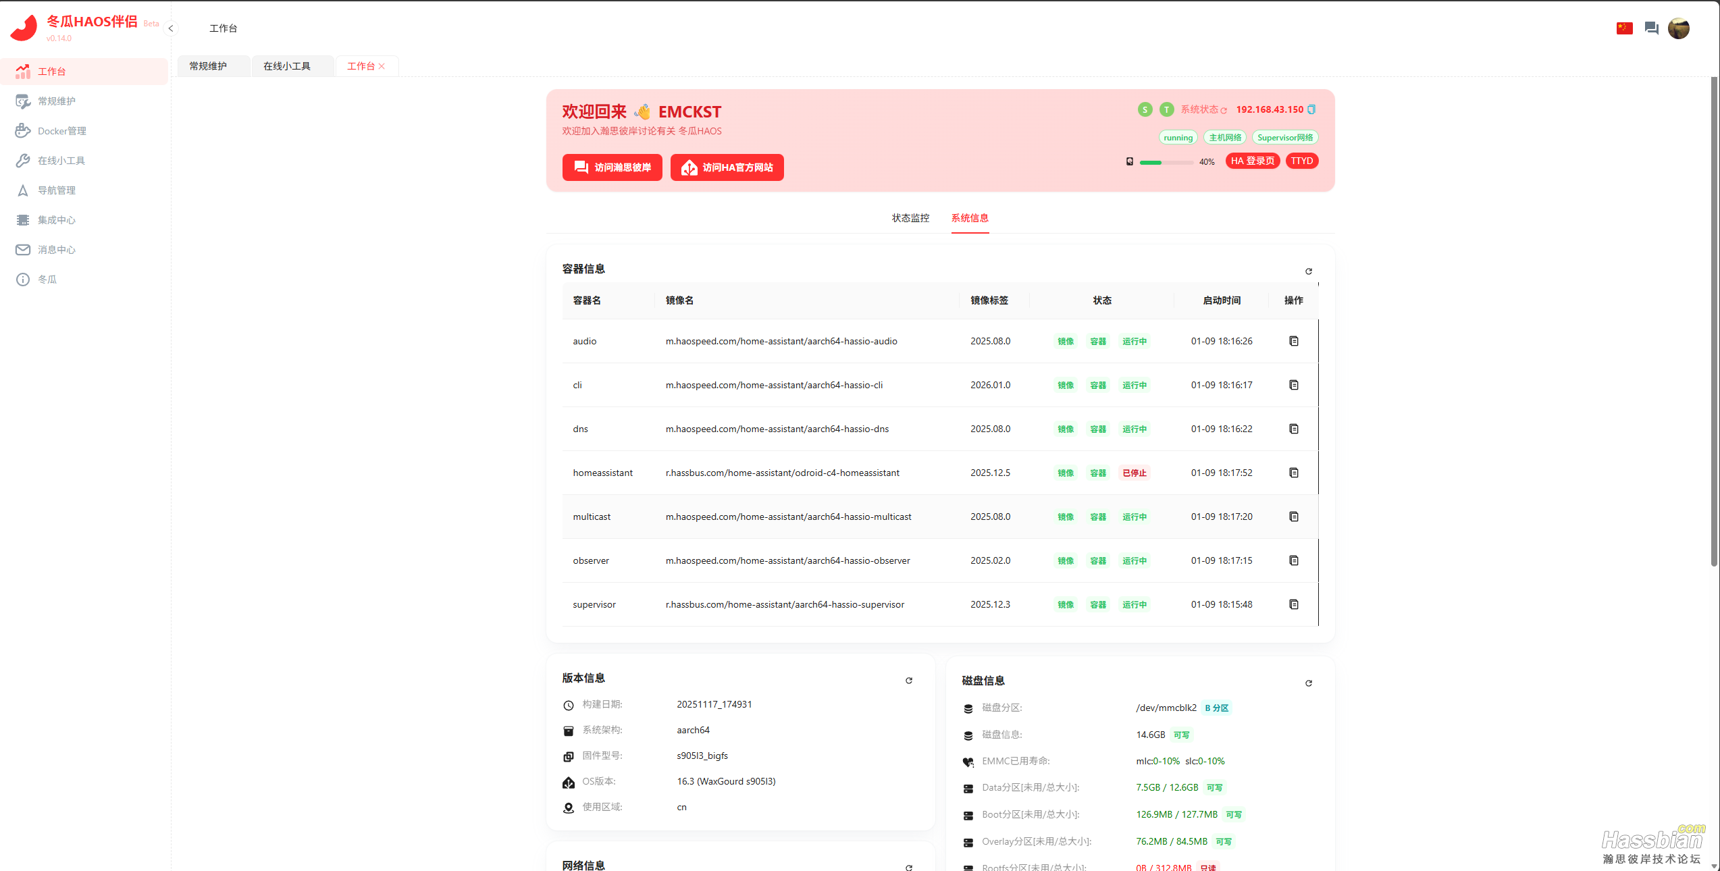Switch language via the China flag icon
1720x871 pixels.
pos(1624,28)
